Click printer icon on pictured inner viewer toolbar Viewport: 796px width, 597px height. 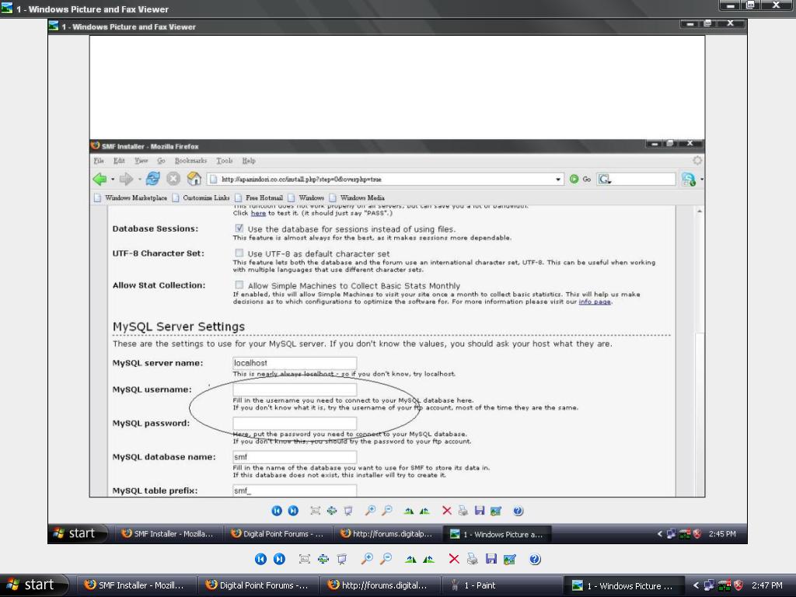click(463, 511)
